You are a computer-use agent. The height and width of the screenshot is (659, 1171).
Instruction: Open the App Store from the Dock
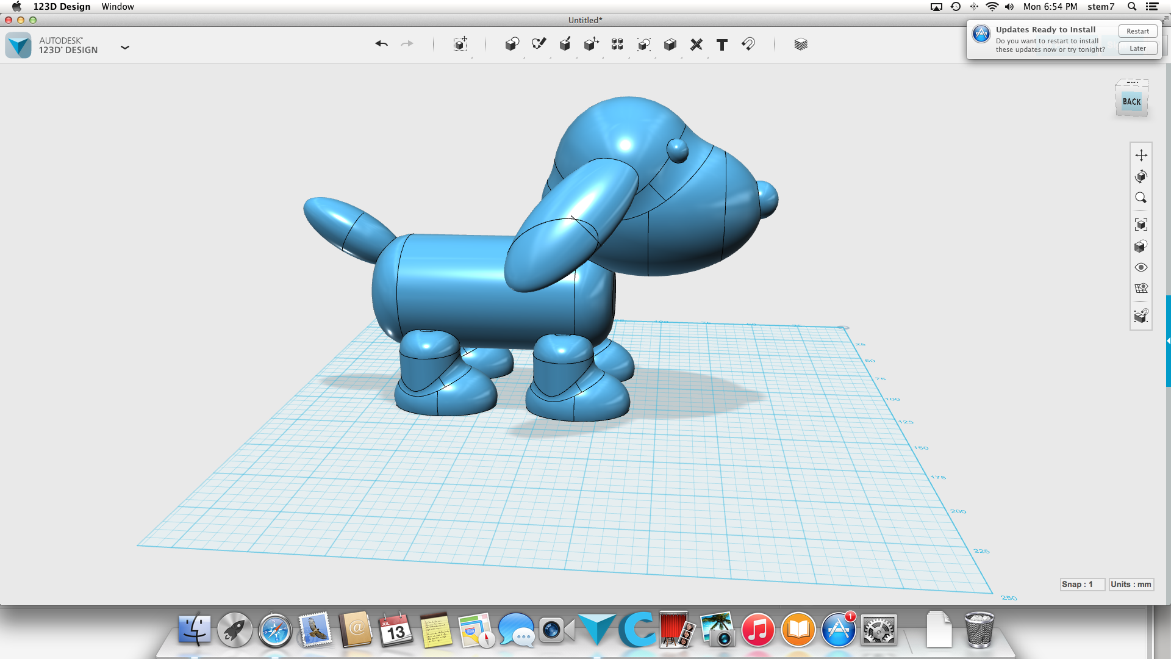tap(839, 630)
